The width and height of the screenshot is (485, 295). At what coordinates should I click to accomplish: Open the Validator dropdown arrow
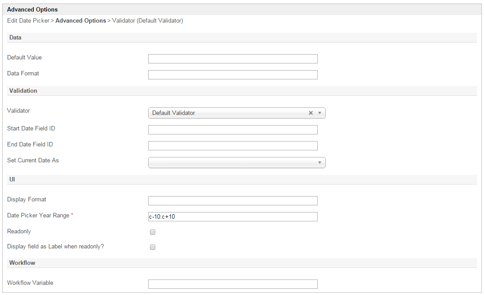click(x=319, y=113)
